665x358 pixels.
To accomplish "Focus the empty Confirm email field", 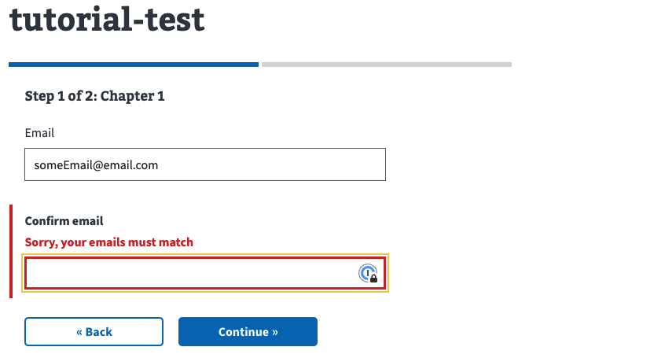I will [189, 274].
